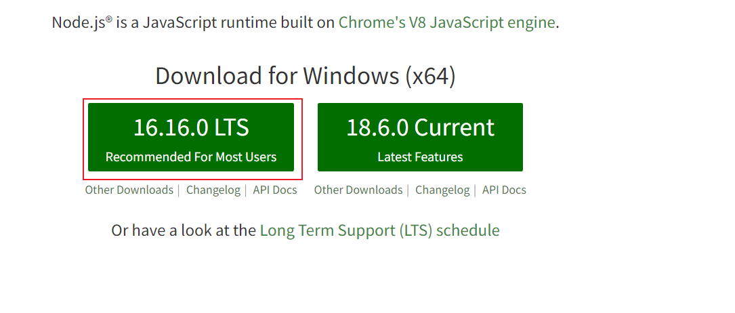The height and width of the screenshot is (313, 735).
Task: Click the "18.6.0 Current" version text
Action: pos(420,127)
